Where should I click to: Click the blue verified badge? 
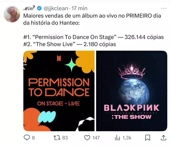point(39,9)
